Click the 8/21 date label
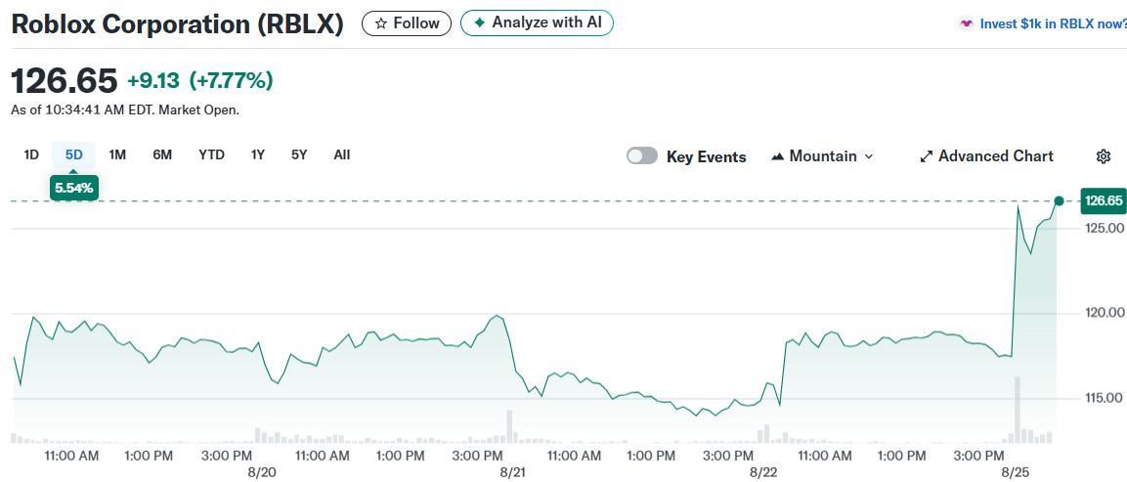The height and width of the screenshot is (482, 1127). point(512,472)
